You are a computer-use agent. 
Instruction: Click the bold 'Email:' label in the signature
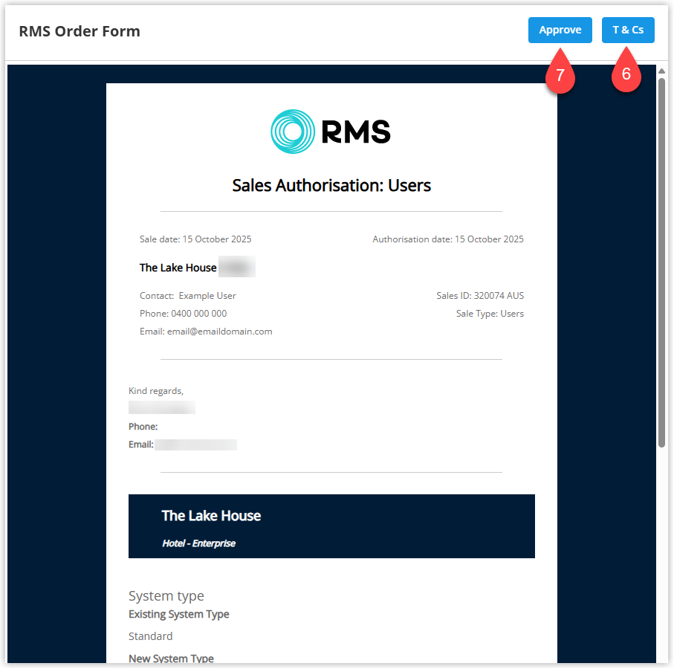pyautogui.click(x=141, y=445)
